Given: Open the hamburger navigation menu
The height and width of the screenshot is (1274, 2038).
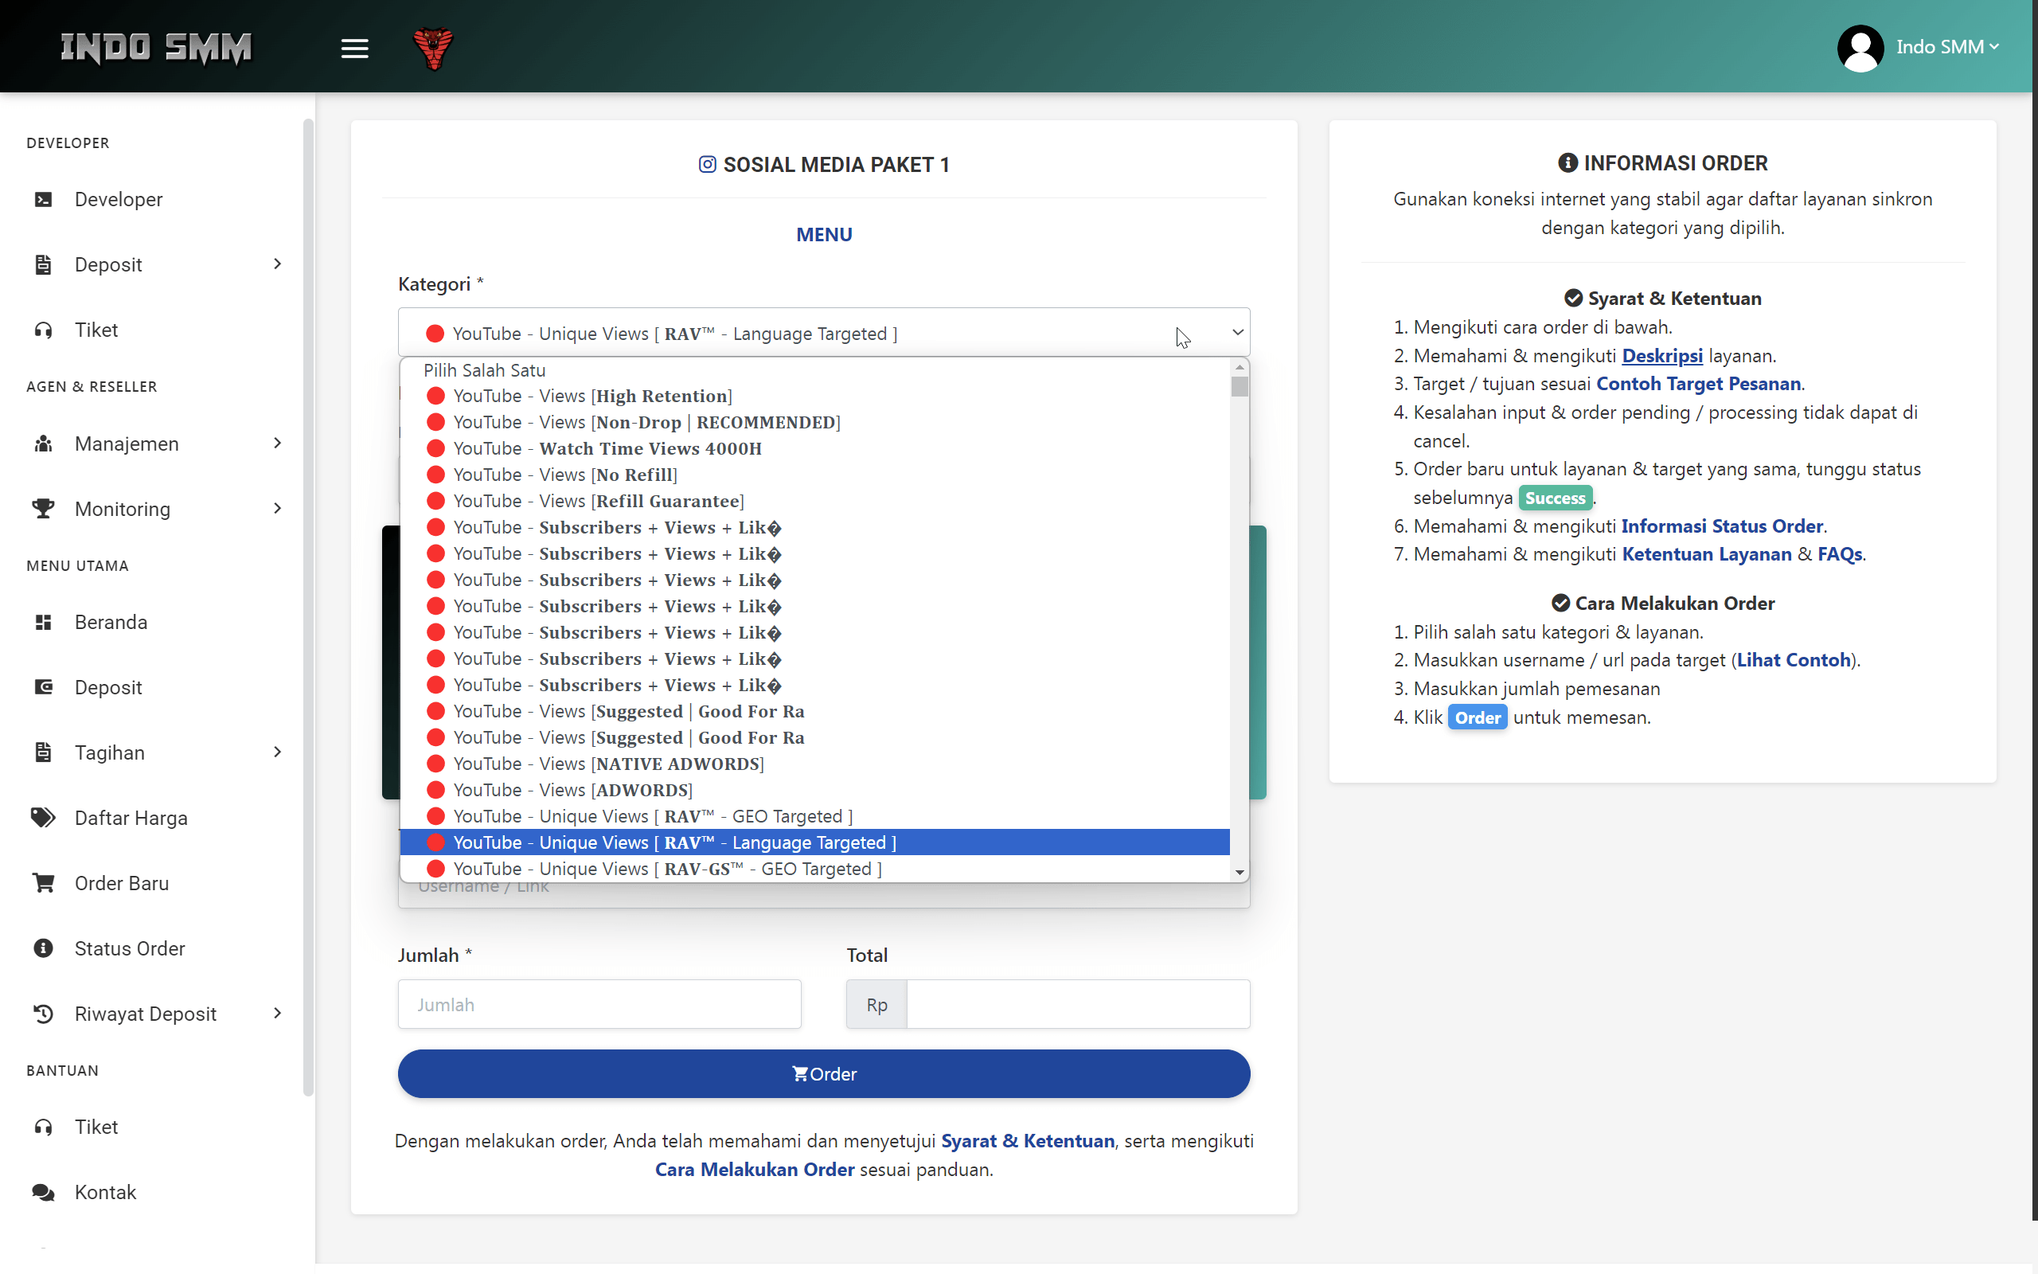Looking at the screenshot, I should [x=354, y=48].
